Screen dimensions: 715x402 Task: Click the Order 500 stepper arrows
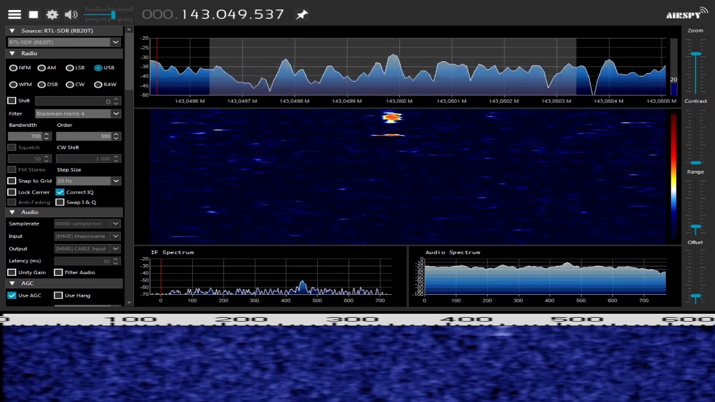pos(116,136)
